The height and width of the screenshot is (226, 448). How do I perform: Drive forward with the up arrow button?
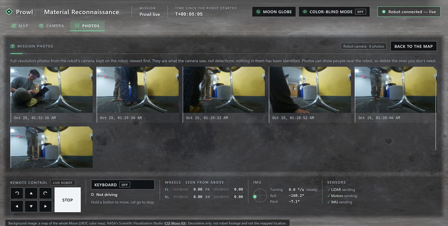31,193
